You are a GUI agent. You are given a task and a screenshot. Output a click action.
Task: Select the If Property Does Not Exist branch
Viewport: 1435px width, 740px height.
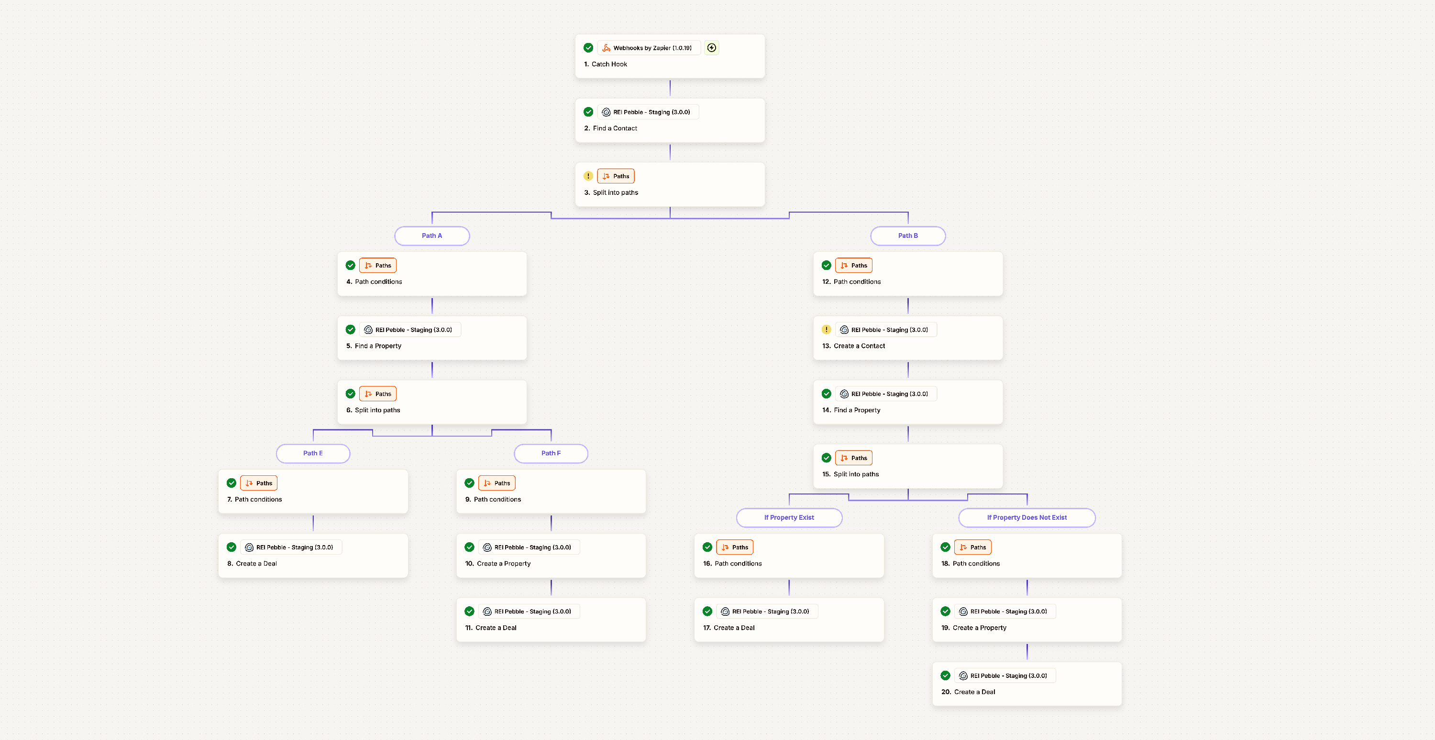[x=1026, y=517]
